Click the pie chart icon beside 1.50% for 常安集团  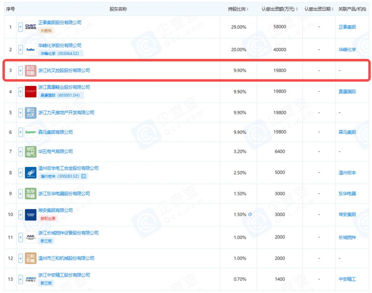[250, 214]
